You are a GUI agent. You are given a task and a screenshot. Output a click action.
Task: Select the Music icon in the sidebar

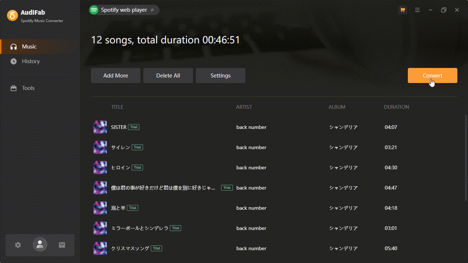[14, 46]
